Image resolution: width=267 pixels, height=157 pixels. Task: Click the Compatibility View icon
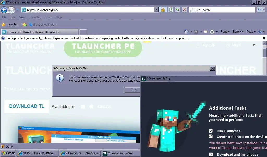171,10
